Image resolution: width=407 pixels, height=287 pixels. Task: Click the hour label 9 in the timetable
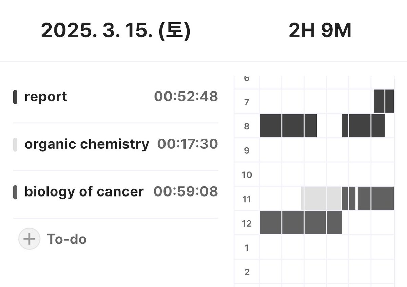[x=247, y=150]
